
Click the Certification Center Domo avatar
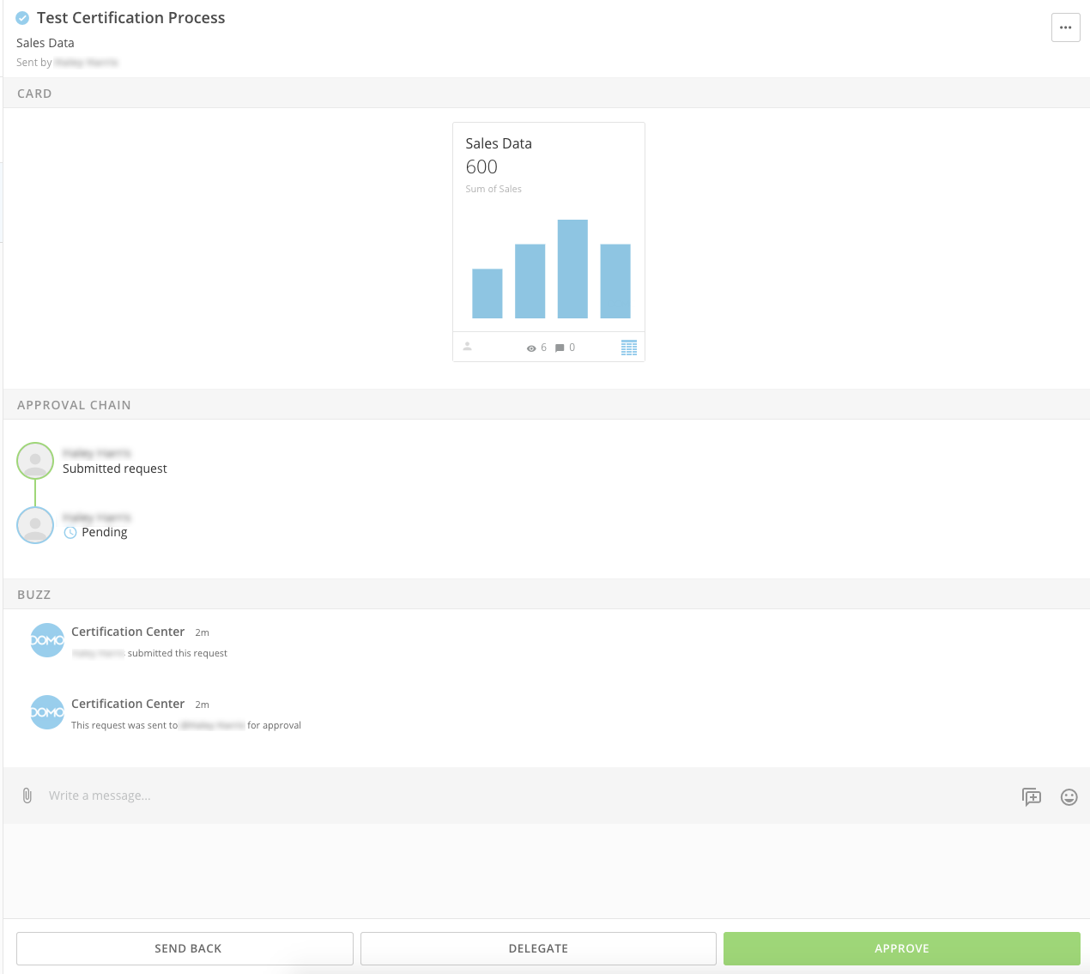pyautogui.click(x=47, y=639)
